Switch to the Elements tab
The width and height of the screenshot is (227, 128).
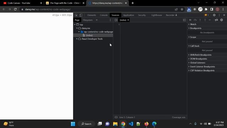pyautogui.click(x=92, y=15)
